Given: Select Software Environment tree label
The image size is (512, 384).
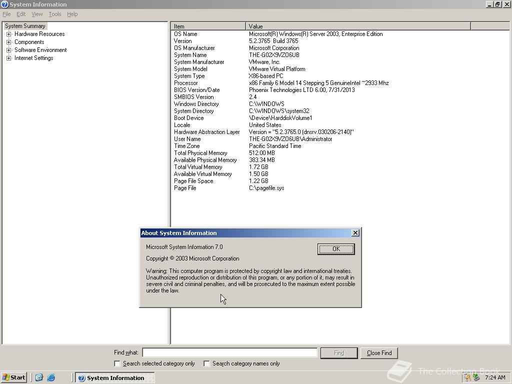Looking at the screenshot, I should click(x=40, y=50).
